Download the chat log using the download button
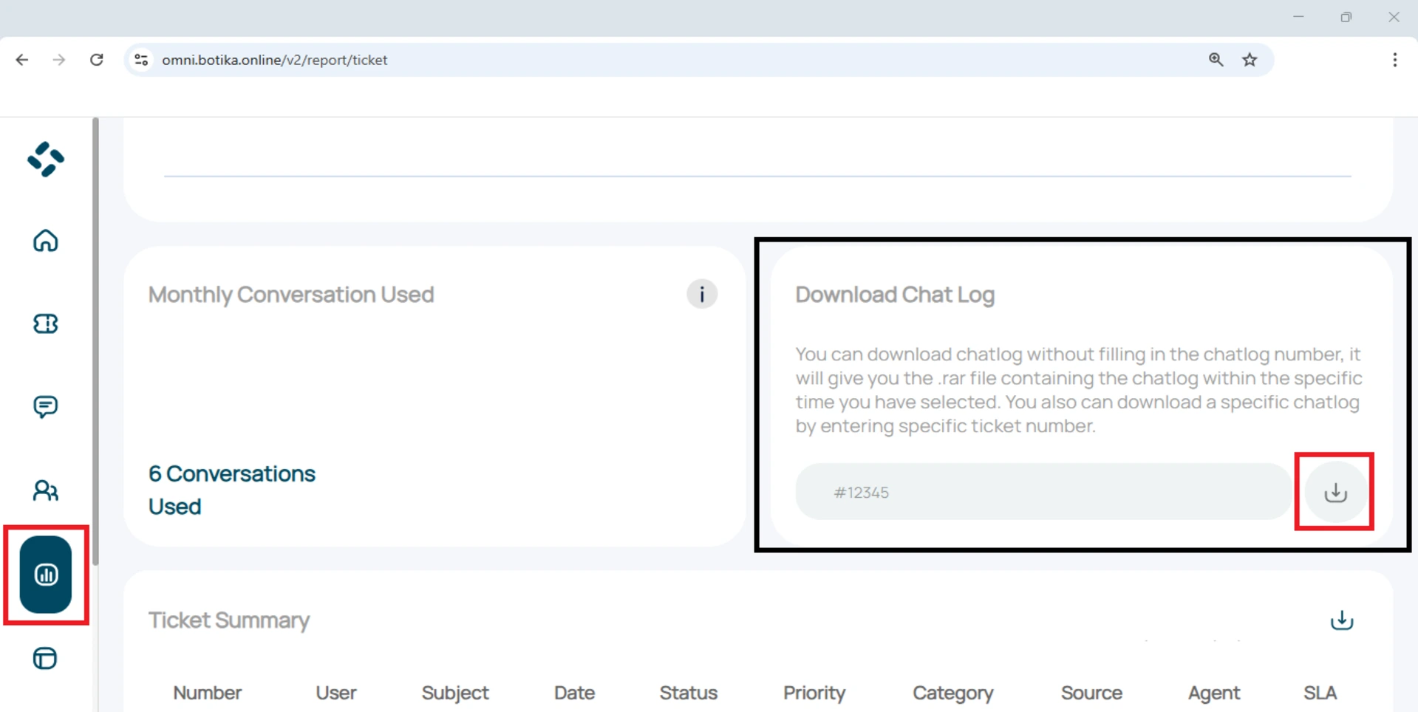Image resolution: width=1418 pixels, height=712 pixels. coord(1335,492)
